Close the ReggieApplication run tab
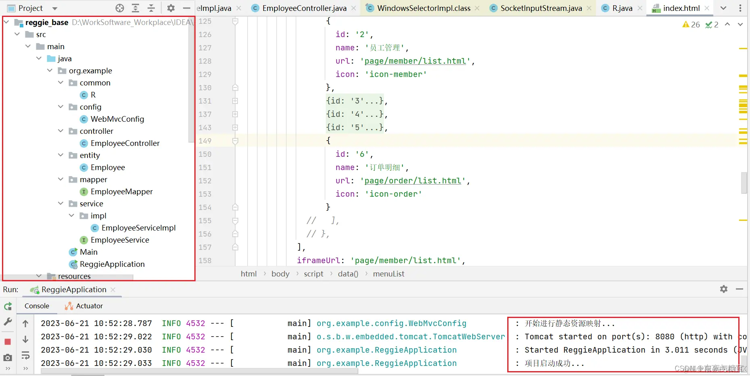Screen dimensions: 750x376 click(x=113, y=290)
